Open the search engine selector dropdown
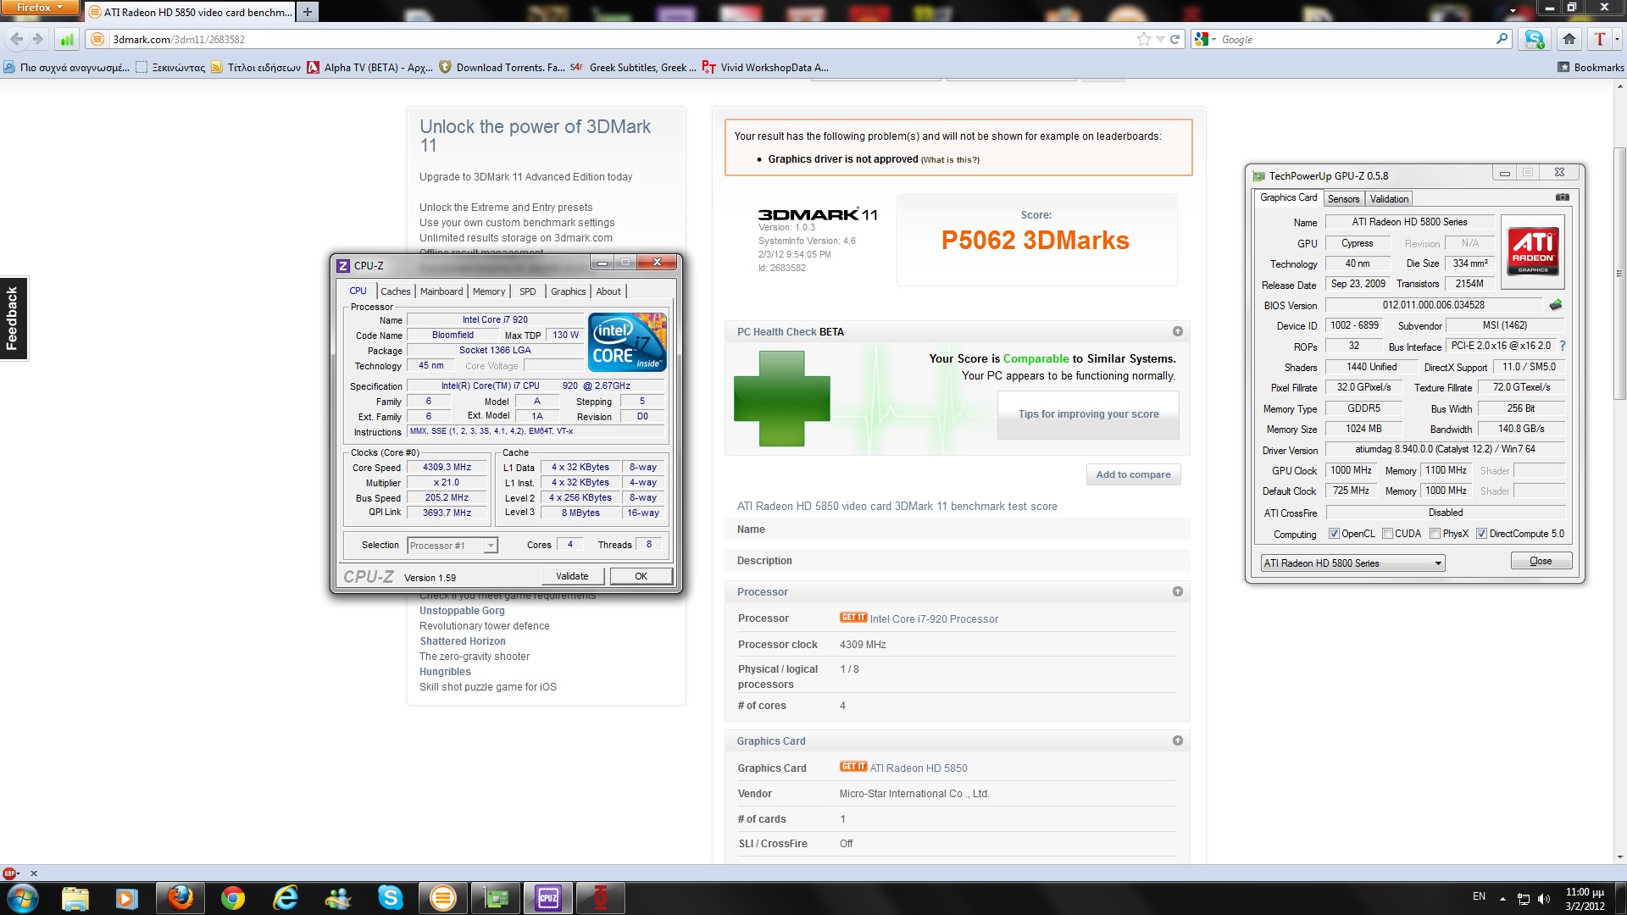The image size is (1627, 915). 1205,39
